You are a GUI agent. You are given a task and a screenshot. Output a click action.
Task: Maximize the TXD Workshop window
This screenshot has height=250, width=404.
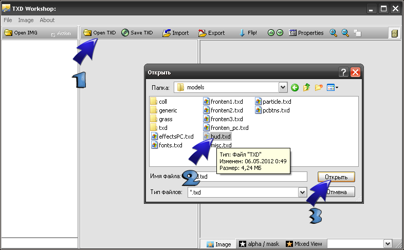pyautogui.click(x=383, y=9)
